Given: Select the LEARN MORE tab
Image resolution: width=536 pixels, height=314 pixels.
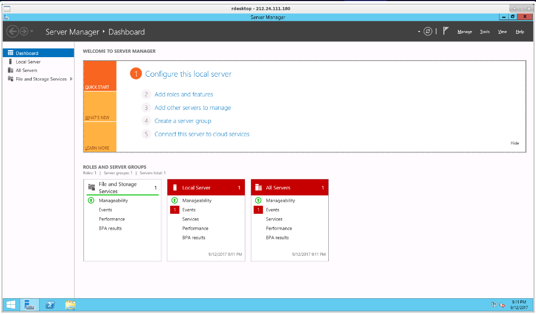Looking at the screenshot, I should tap(97, 148).
